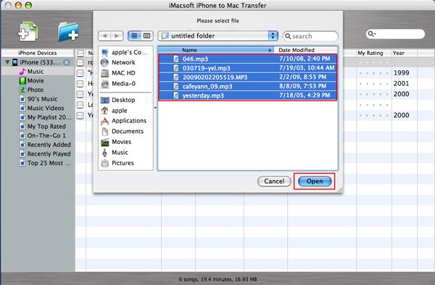The height and width of the screenshot is (285, 435).
Task: Toggle the checkbox of the 1999 song row
Action: (x=80, y=73)
